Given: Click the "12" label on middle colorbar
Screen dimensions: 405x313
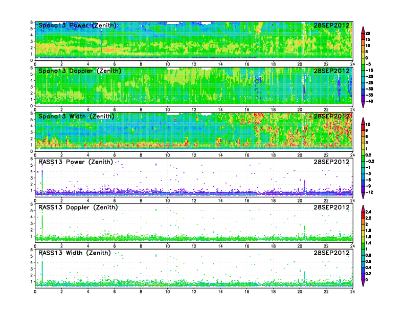Looking at the screenshot, I should [368, 124].
